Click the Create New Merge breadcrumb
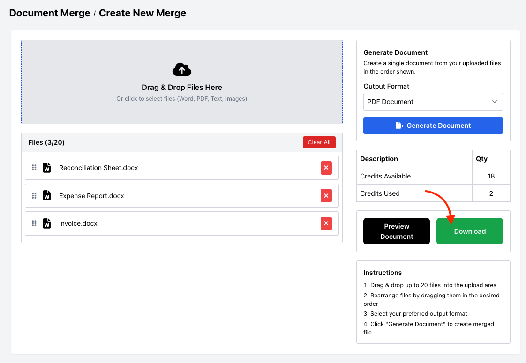 (x=142, y=13)
